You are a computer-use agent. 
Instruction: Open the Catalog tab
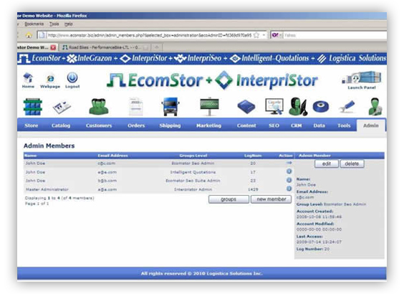(x=61, y=125)
